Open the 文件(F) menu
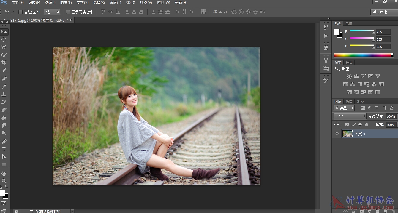The height and width of the screenshot is (213, 398). (x=18, y=3)
